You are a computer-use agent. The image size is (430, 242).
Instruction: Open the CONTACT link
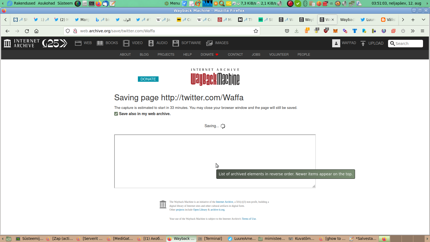235,55
